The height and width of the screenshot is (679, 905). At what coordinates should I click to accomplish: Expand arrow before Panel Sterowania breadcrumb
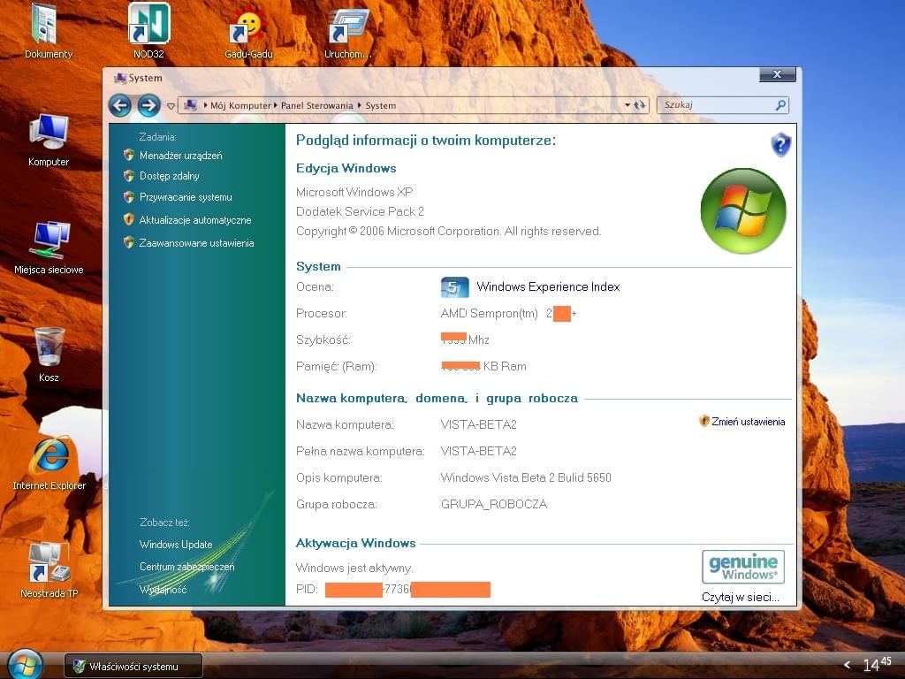tap(276, 106)
